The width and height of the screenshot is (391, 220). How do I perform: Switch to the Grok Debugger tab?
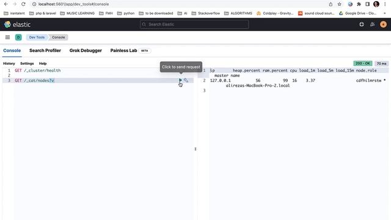pyautogui.click(x=86, y=50)
